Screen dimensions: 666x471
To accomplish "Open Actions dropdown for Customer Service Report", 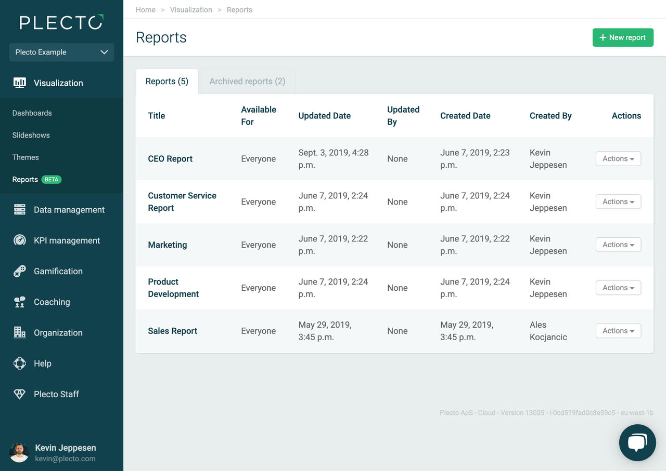I will [x=618, y=202].
